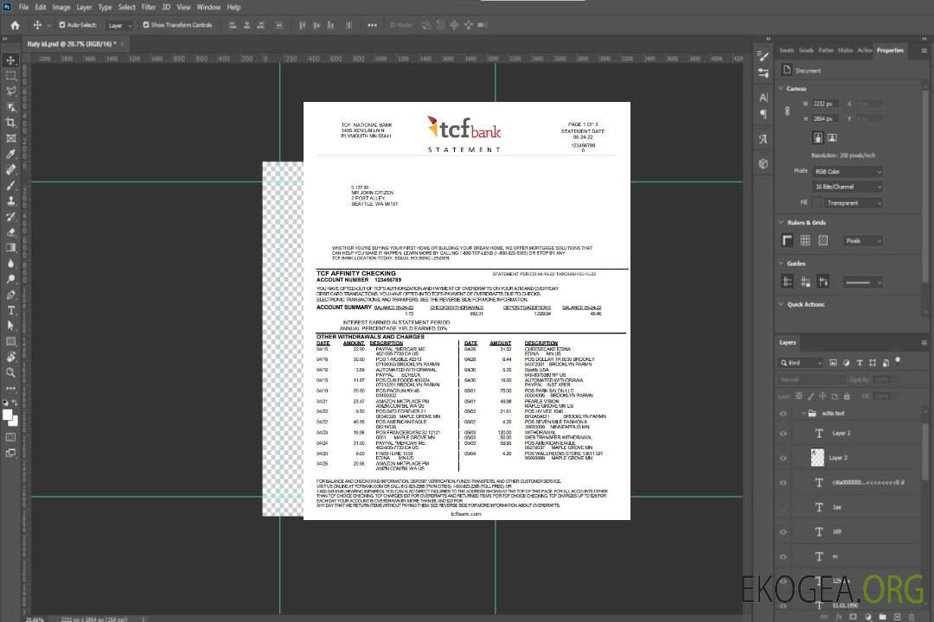Open the Mode RGB Color dropdown

coord(847,171)
